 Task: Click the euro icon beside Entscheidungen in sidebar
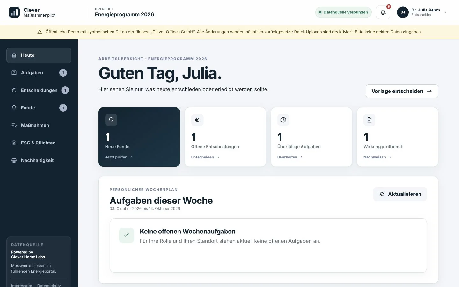tap(14, 90)
